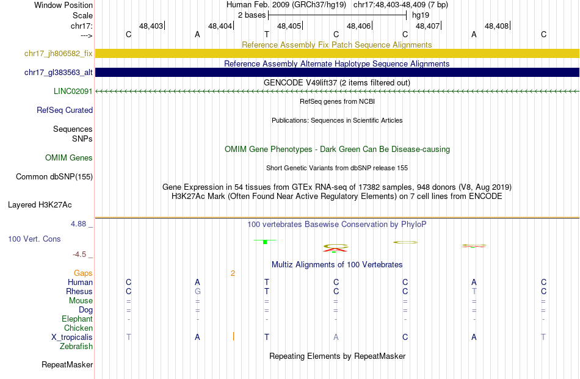
Task: Click the Rhesus T base under 48,408
Action: [474, 292]
